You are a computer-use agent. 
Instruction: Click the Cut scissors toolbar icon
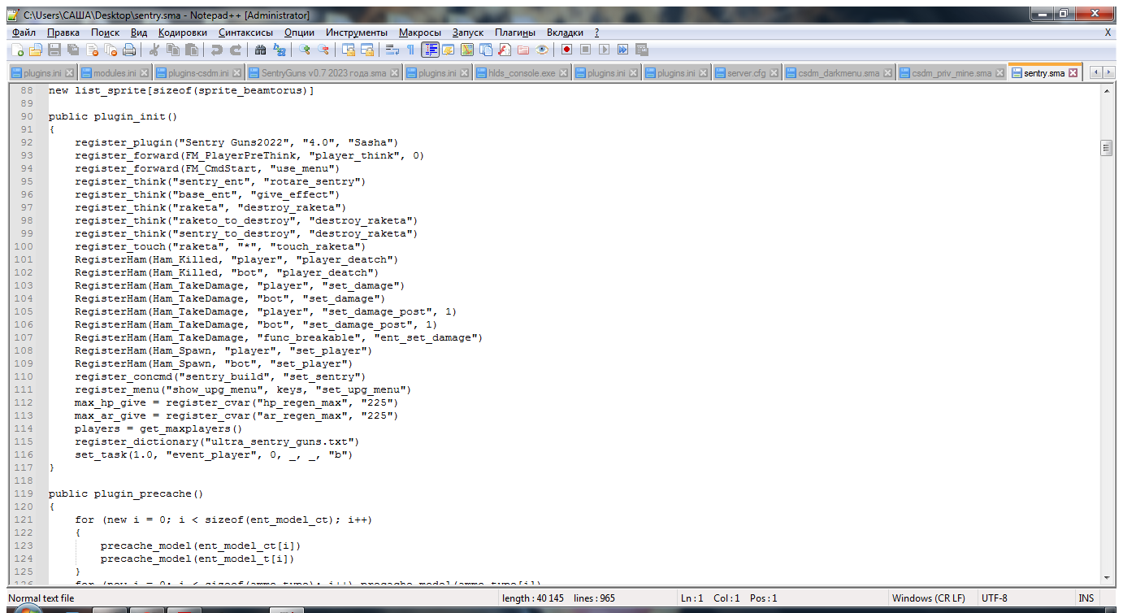(x=154, y=50)
